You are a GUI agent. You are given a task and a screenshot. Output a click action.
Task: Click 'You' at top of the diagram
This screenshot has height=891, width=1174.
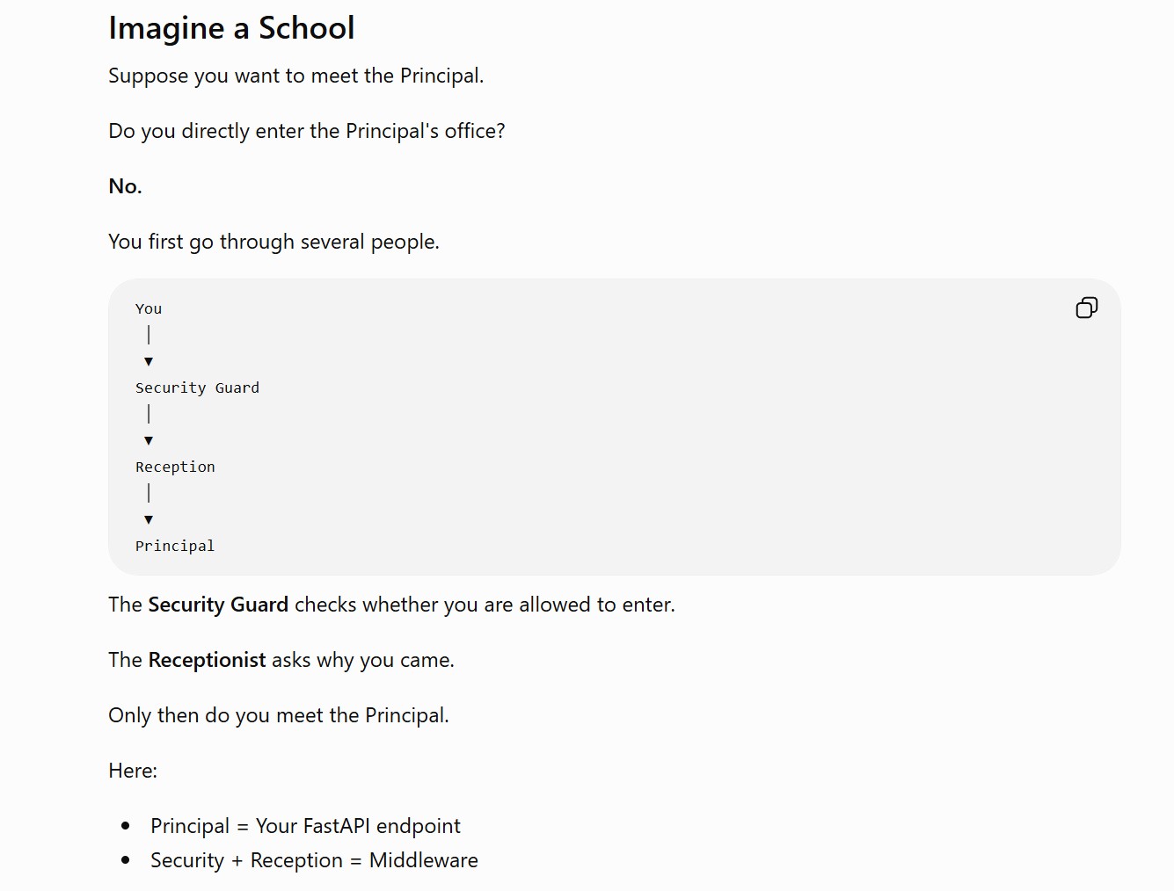coord(149,308)
